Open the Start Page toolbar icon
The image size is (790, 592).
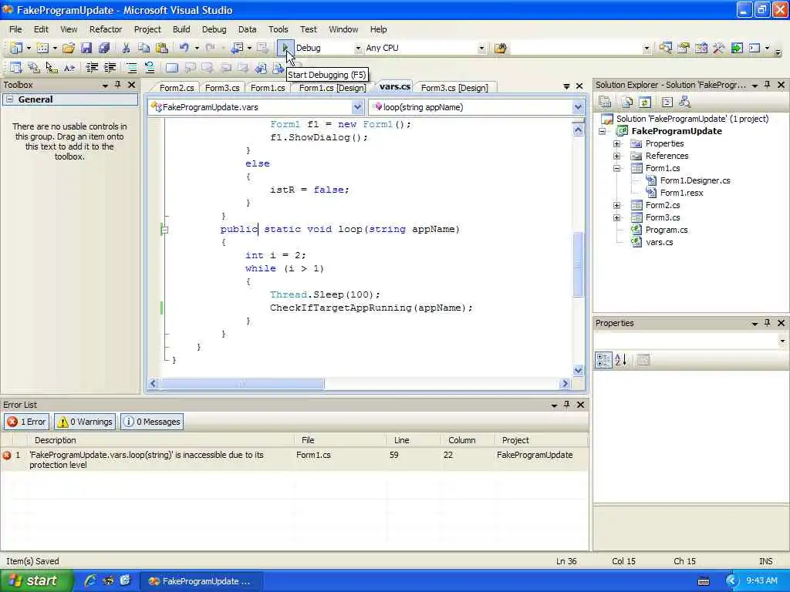pyautogui.click(x=737, y=48)
